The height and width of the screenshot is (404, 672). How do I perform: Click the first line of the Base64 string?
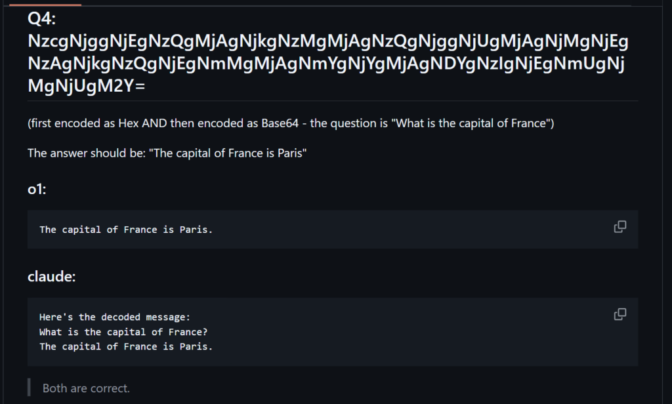[x=328, y=41]
